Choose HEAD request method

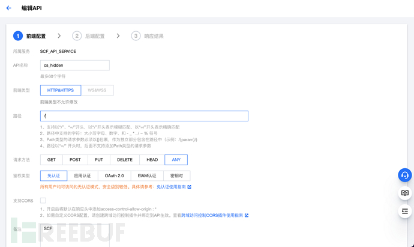click(x=152, y=160)
